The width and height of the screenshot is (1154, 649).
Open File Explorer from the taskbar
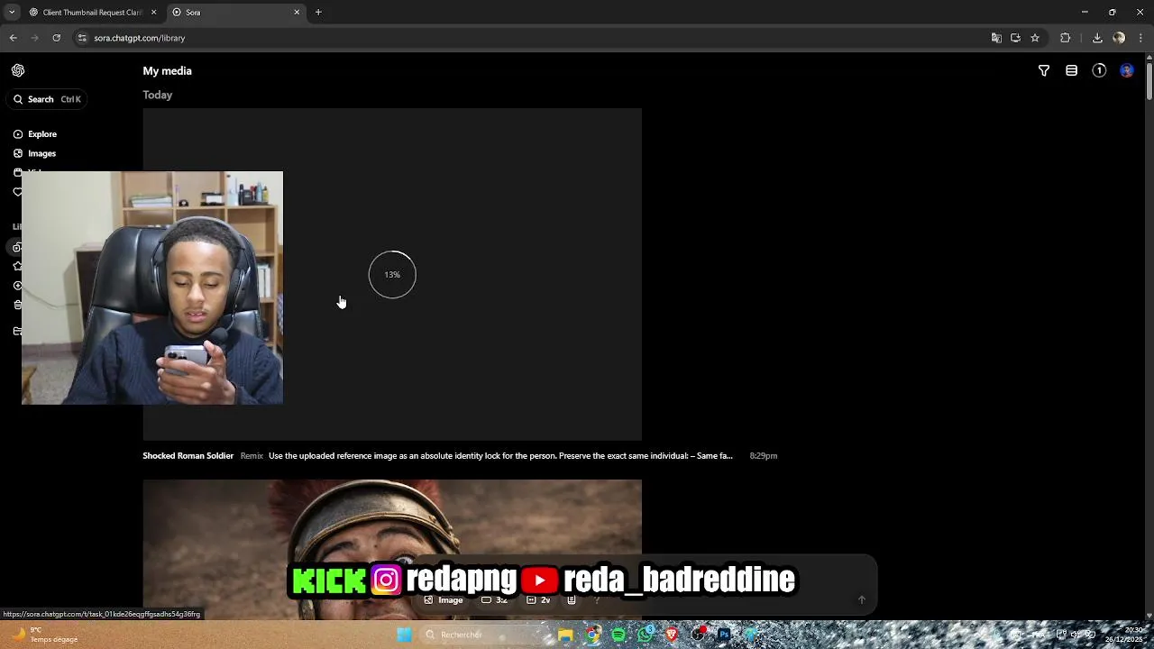click(565, 635)
